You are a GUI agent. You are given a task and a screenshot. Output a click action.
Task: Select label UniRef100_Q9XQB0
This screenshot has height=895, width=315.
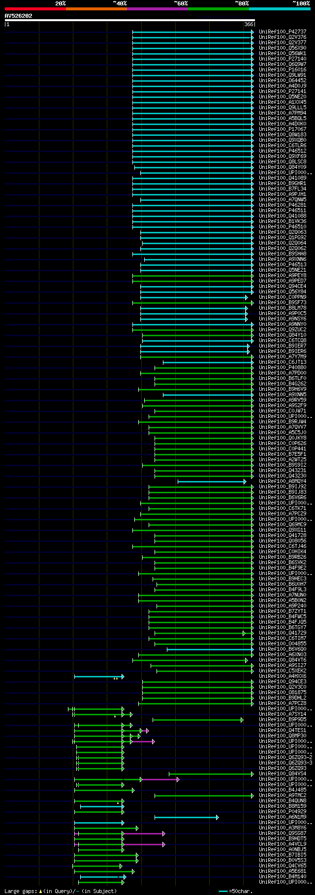tap(283, 140)
